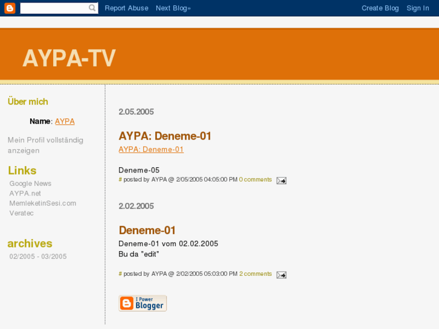
Task: Click the text Bu da "edit"
Action: tap(139, 254)
